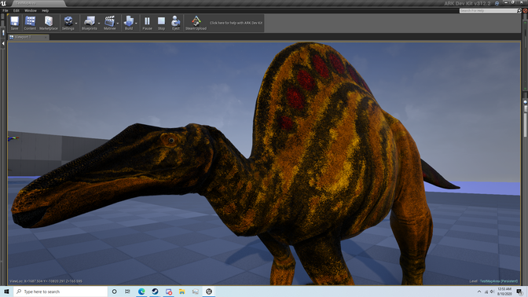Open the Content browser from toolbar
The height and width of the screenshot is (297, 528).
(x=30, y=23)
